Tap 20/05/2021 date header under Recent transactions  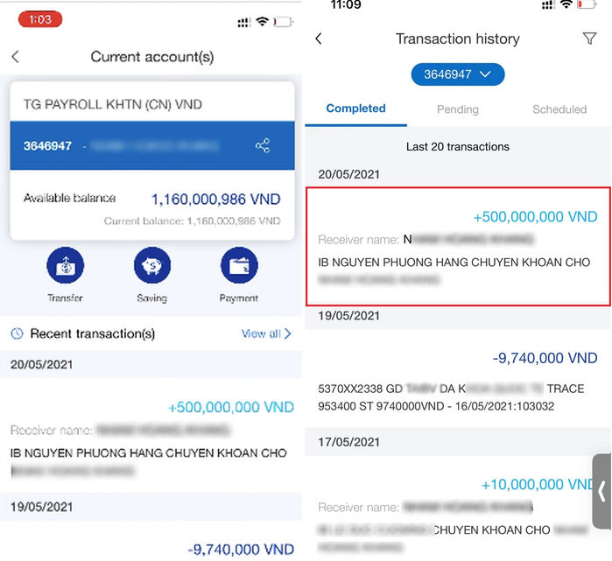click(x=41, y=364)
